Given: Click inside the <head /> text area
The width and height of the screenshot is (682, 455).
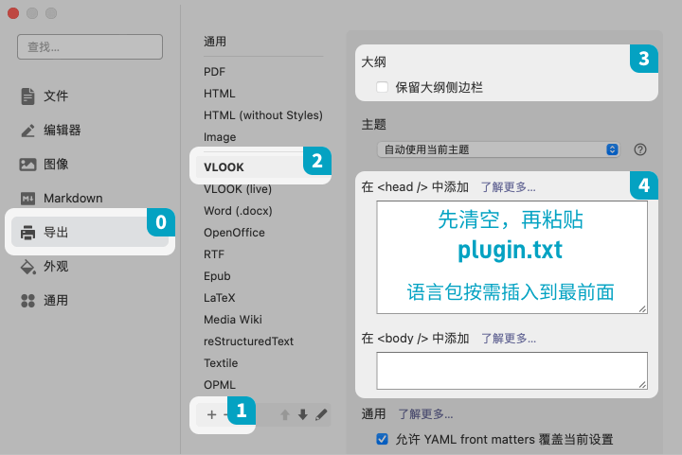Looking at the screenshot, I should tap(511, 257).
